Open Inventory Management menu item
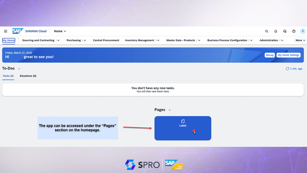This screenshot has width=307, height=173. coord(140,40)
